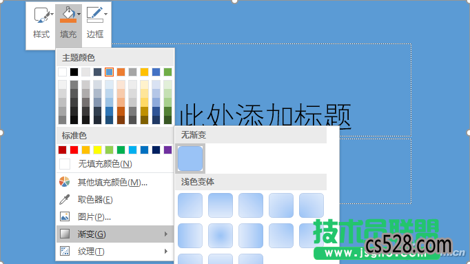Open the 其他填充颜色 color wheel icon
Image resolution: width=470 pixels, height=264 pixels.
point(65,182)
